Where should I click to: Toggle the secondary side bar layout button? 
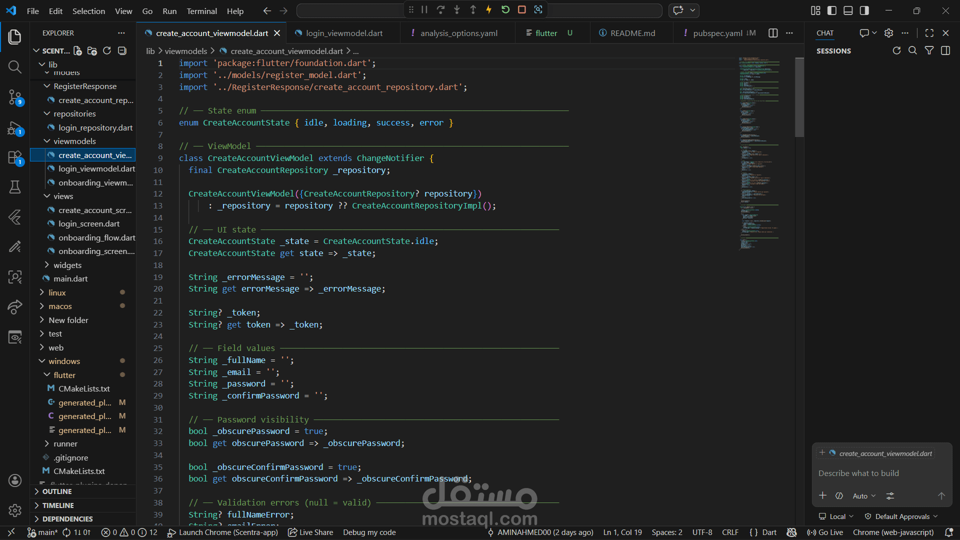pos(864,10)
